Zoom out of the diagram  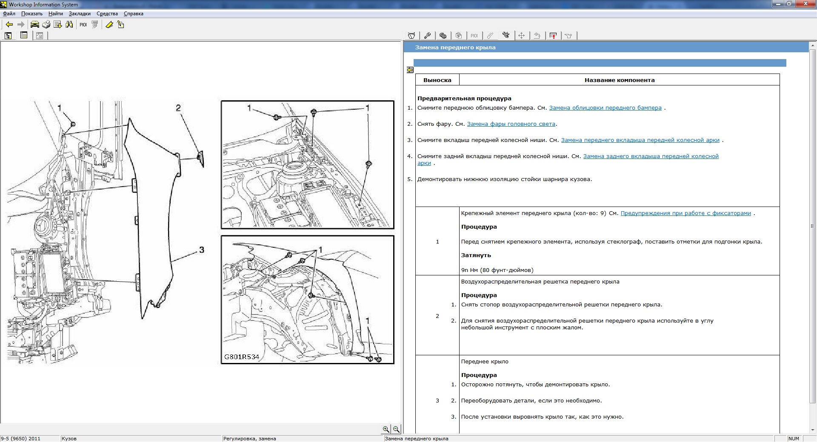click(x=396, y=429)
